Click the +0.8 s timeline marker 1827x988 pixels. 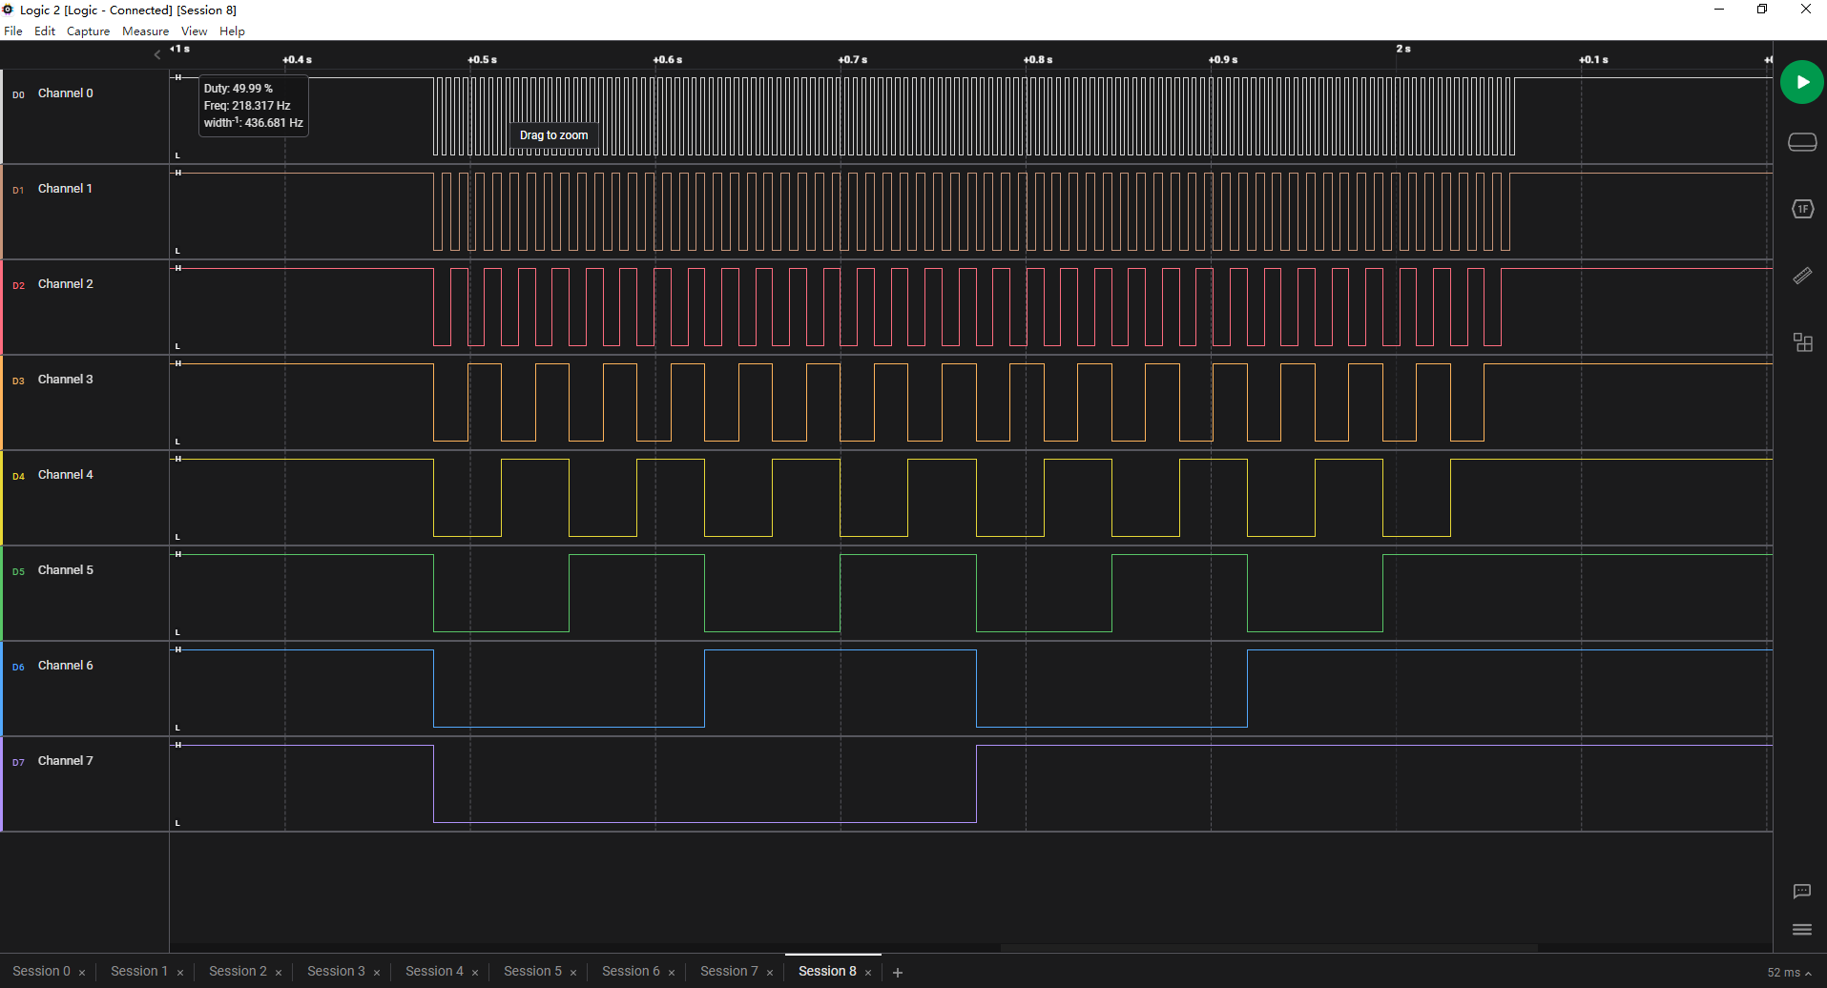point(1038,59)
